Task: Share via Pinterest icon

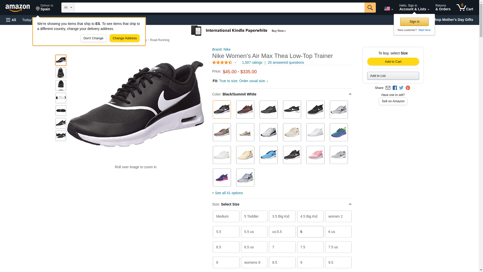Action: [408, 88]
